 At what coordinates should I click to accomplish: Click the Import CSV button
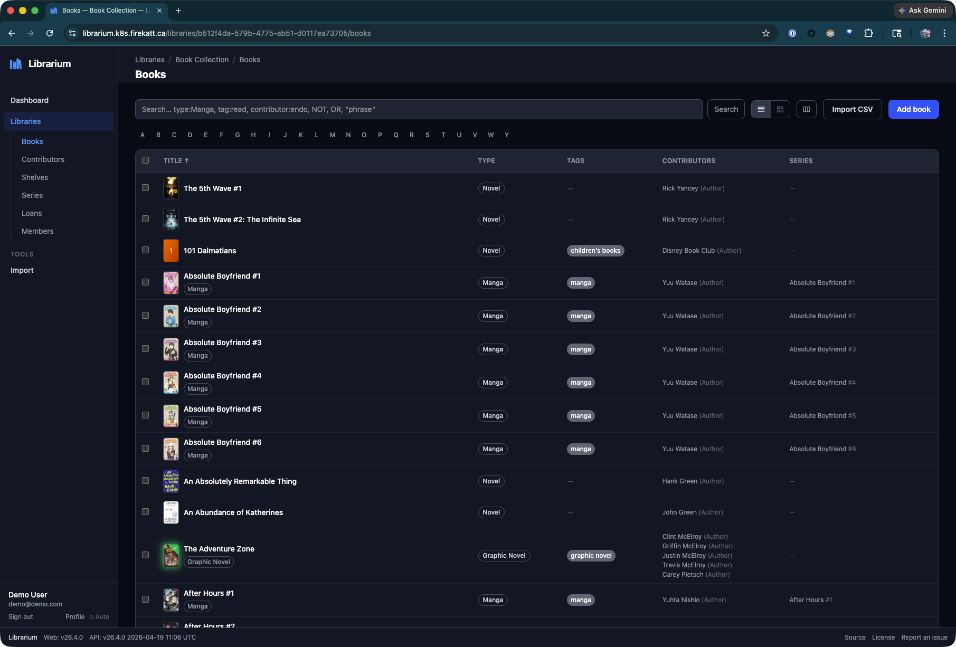click(852, 109)
